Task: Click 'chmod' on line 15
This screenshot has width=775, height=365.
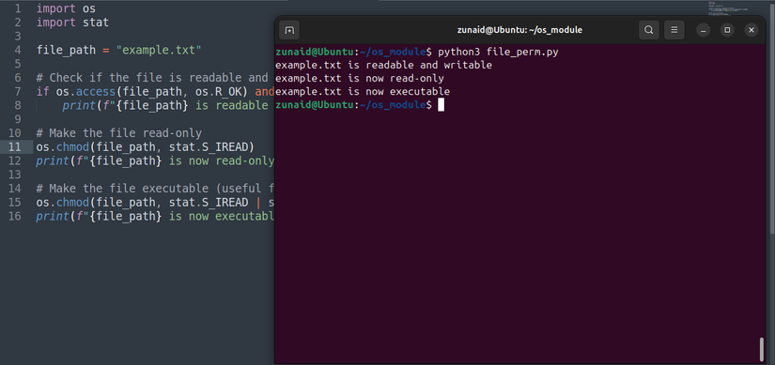Action: pyautogui.click(x=72, y=202)
